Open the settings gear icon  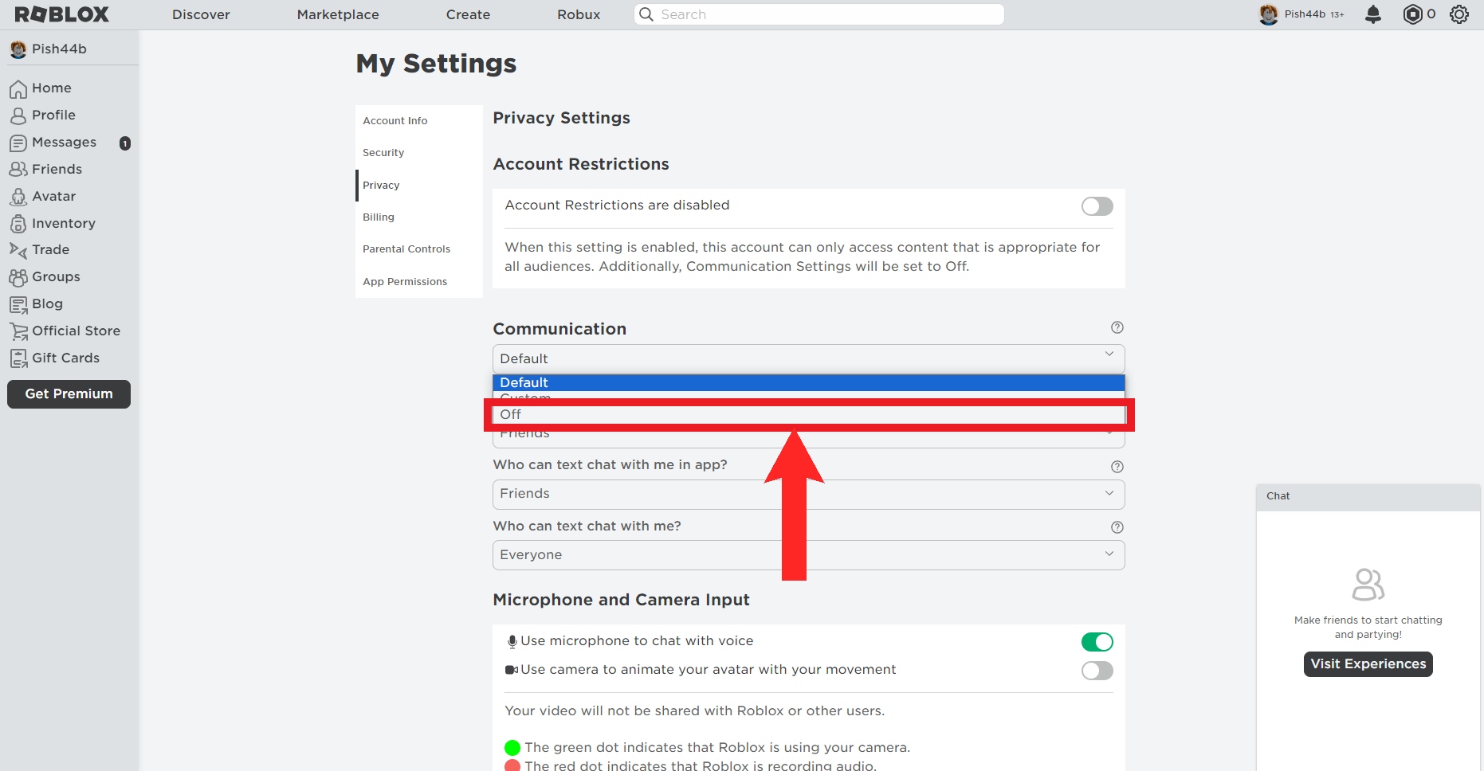[x=1458, y=14]
